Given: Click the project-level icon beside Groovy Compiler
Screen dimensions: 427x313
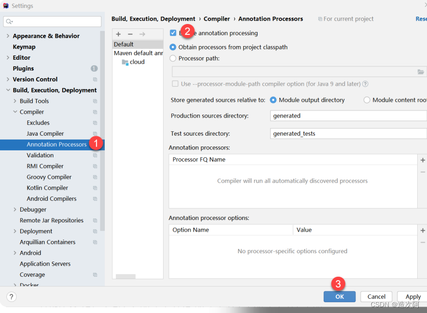Looking at the screenshot, I should coord(95,177).
